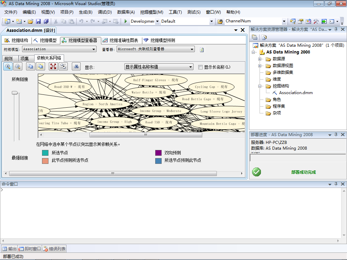Click the Find Node binoculars icon
Image resolution: width=347 pixels, height=260 pixels.
pyautogui.click(x=76, y=66)
